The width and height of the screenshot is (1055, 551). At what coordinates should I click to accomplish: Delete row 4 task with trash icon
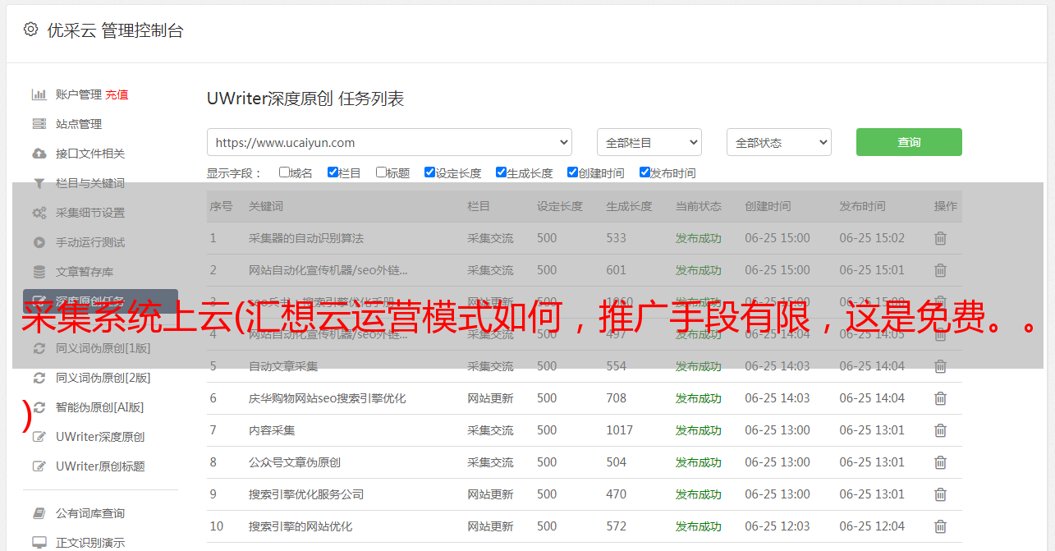[x=941, y=334]
